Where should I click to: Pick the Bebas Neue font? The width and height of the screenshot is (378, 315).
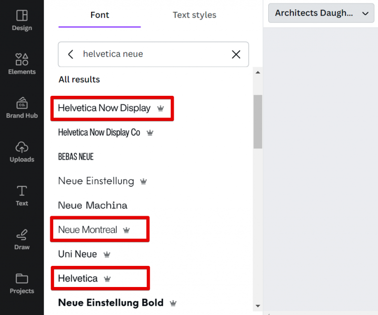(x=76, y=157)
